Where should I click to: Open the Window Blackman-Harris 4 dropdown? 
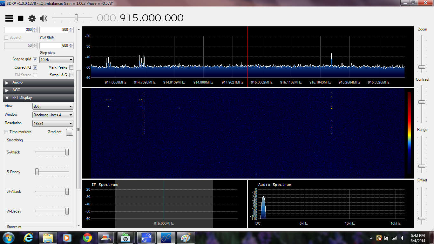coord(53,115)
